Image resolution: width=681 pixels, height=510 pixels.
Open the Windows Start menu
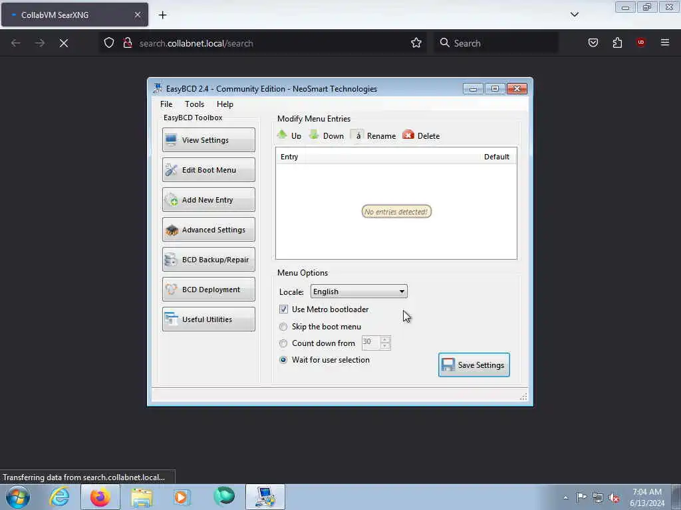(18, 497)
